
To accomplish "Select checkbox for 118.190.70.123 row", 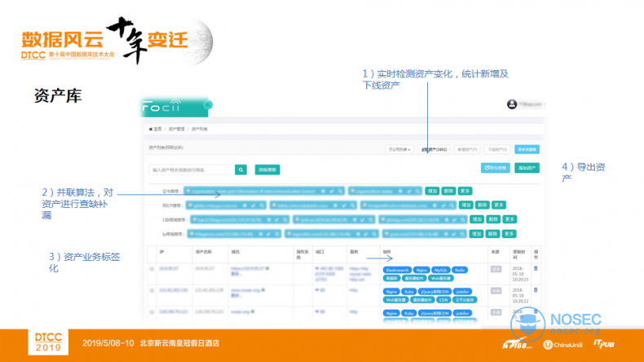I will 152,312.
